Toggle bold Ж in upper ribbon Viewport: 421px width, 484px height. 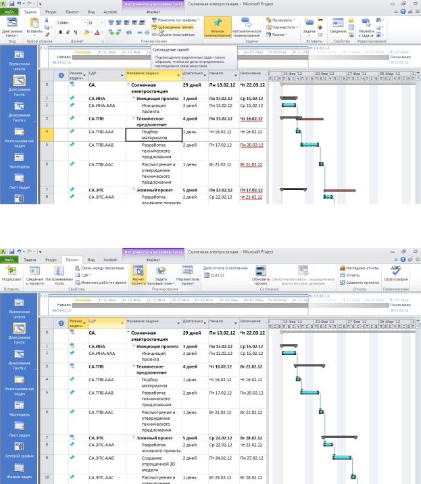coord(61,32)
